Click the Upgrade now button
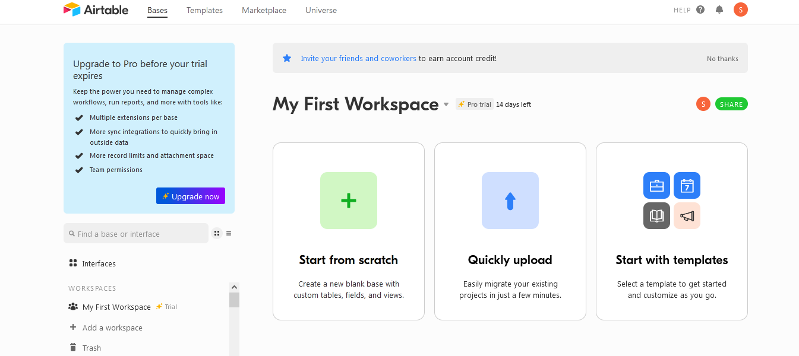 (x=191, y=196)
